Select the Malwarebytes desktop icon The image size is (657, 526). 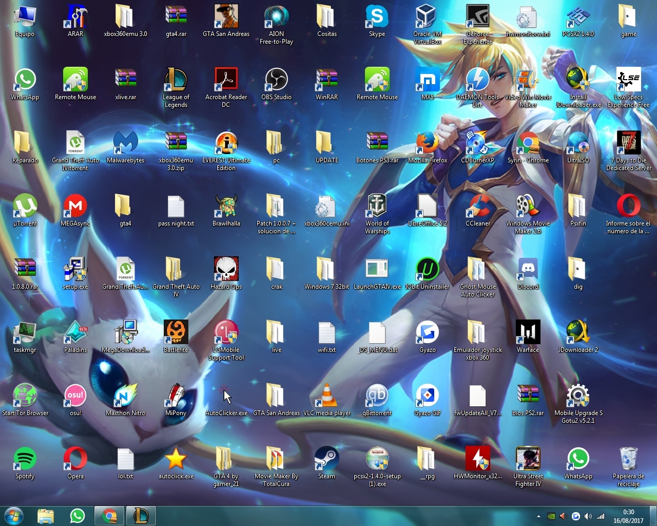126,142
